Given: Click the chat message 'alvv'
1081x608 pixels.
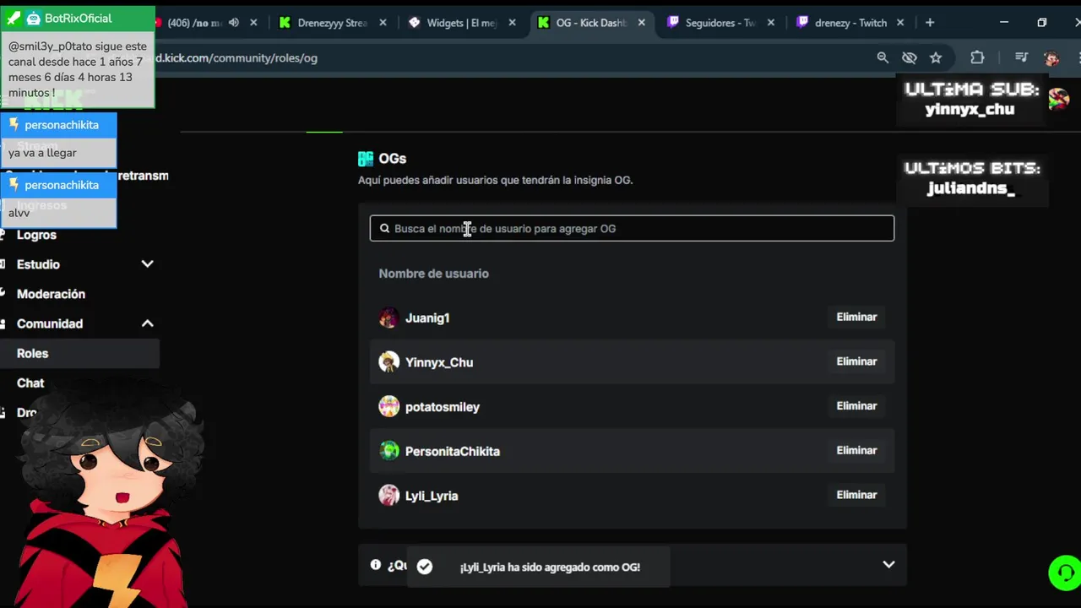Looking at the screenshot, I should (19, 213).
